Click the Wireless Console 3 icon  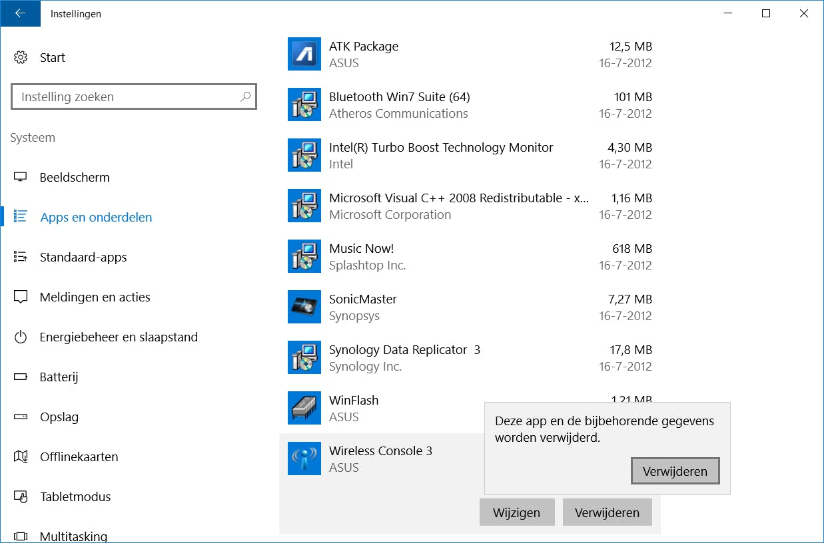pos(304,459)
